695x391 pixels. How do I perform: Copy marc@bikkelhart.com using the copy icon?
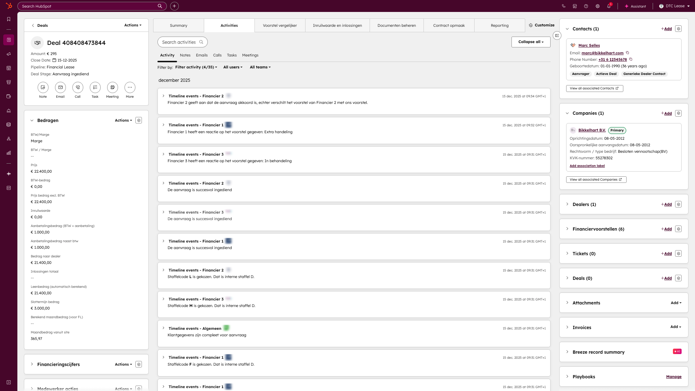(628, 53)
